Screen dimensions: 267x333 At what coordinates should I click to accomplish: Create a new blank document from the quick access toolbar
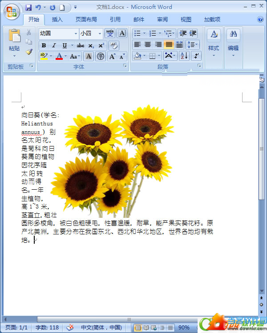[x=62, y=8]
